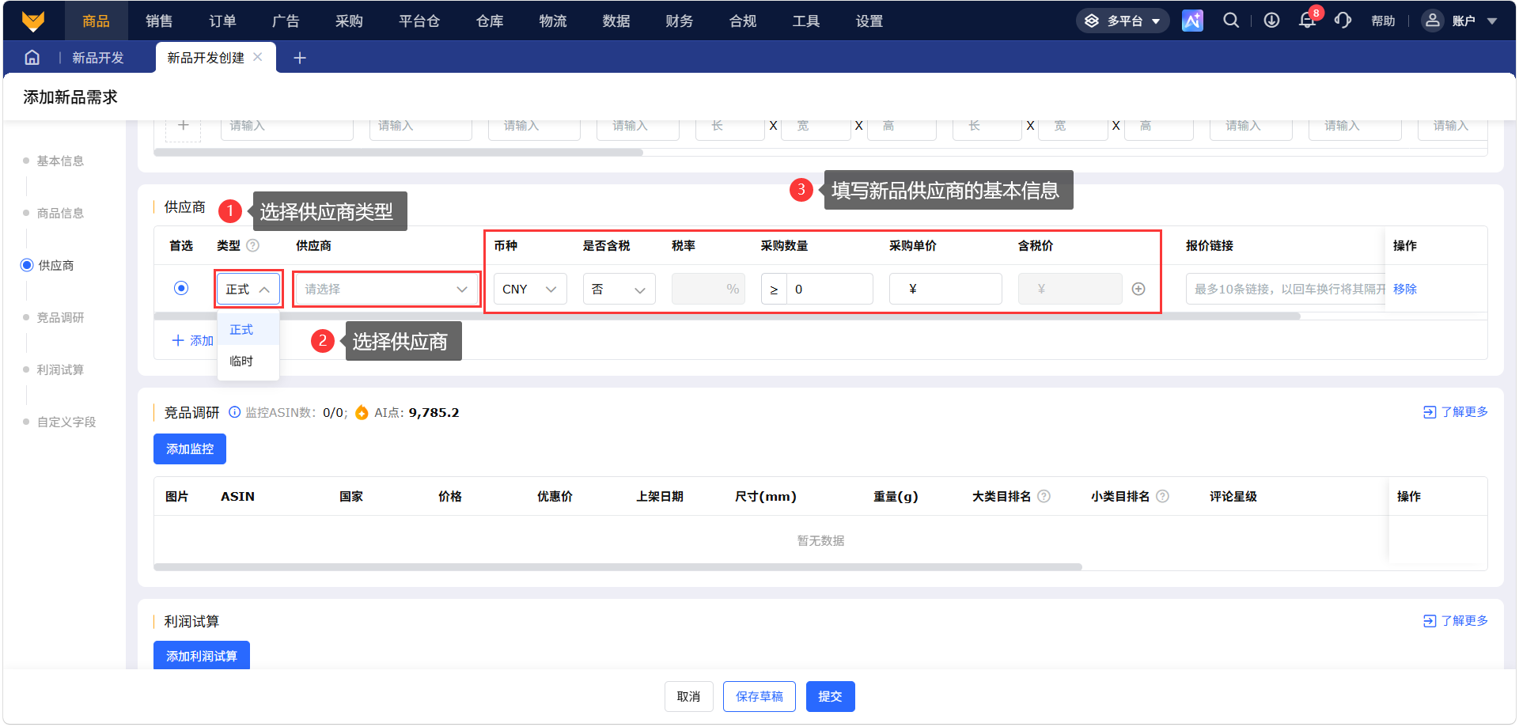Click the 了解更多 link in 竞品调研
This screenshot has width=1519, height=727.
coord(1456,412)
